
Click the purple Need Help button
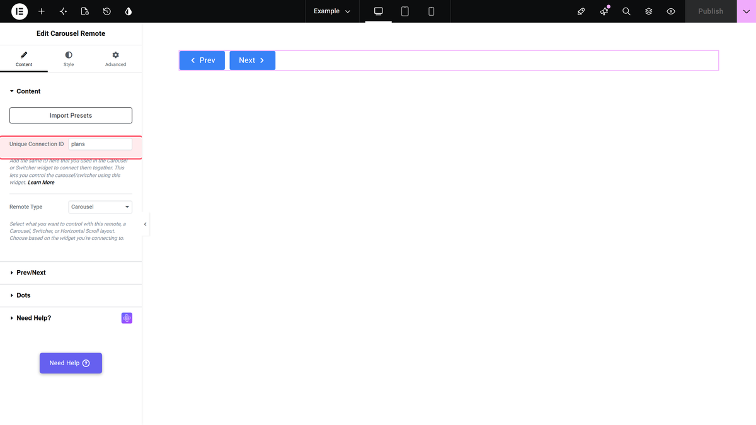[x=71, y=363]
